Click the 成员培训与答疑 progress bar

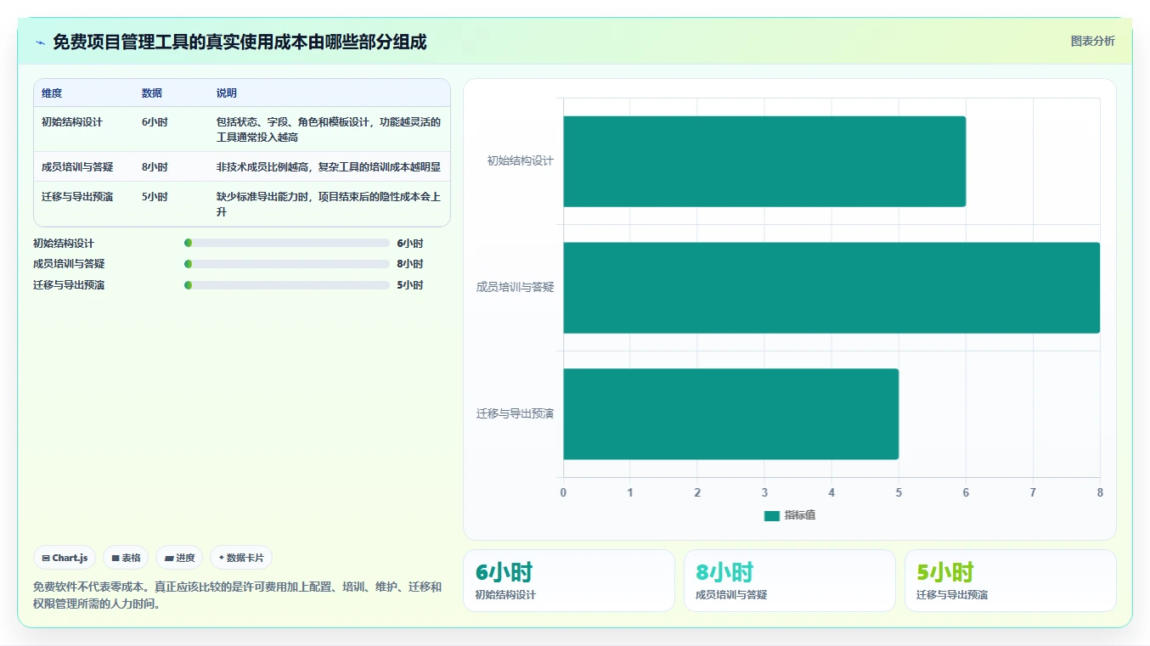(x=287, y=264)
